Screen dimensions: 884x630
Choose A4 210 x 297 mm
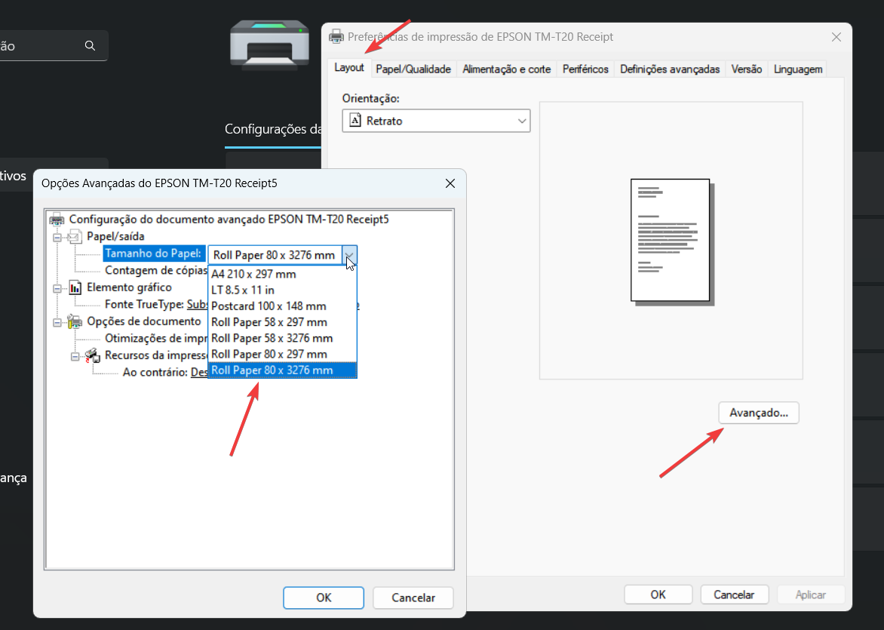pyautogui.click(x=282, y=274)
